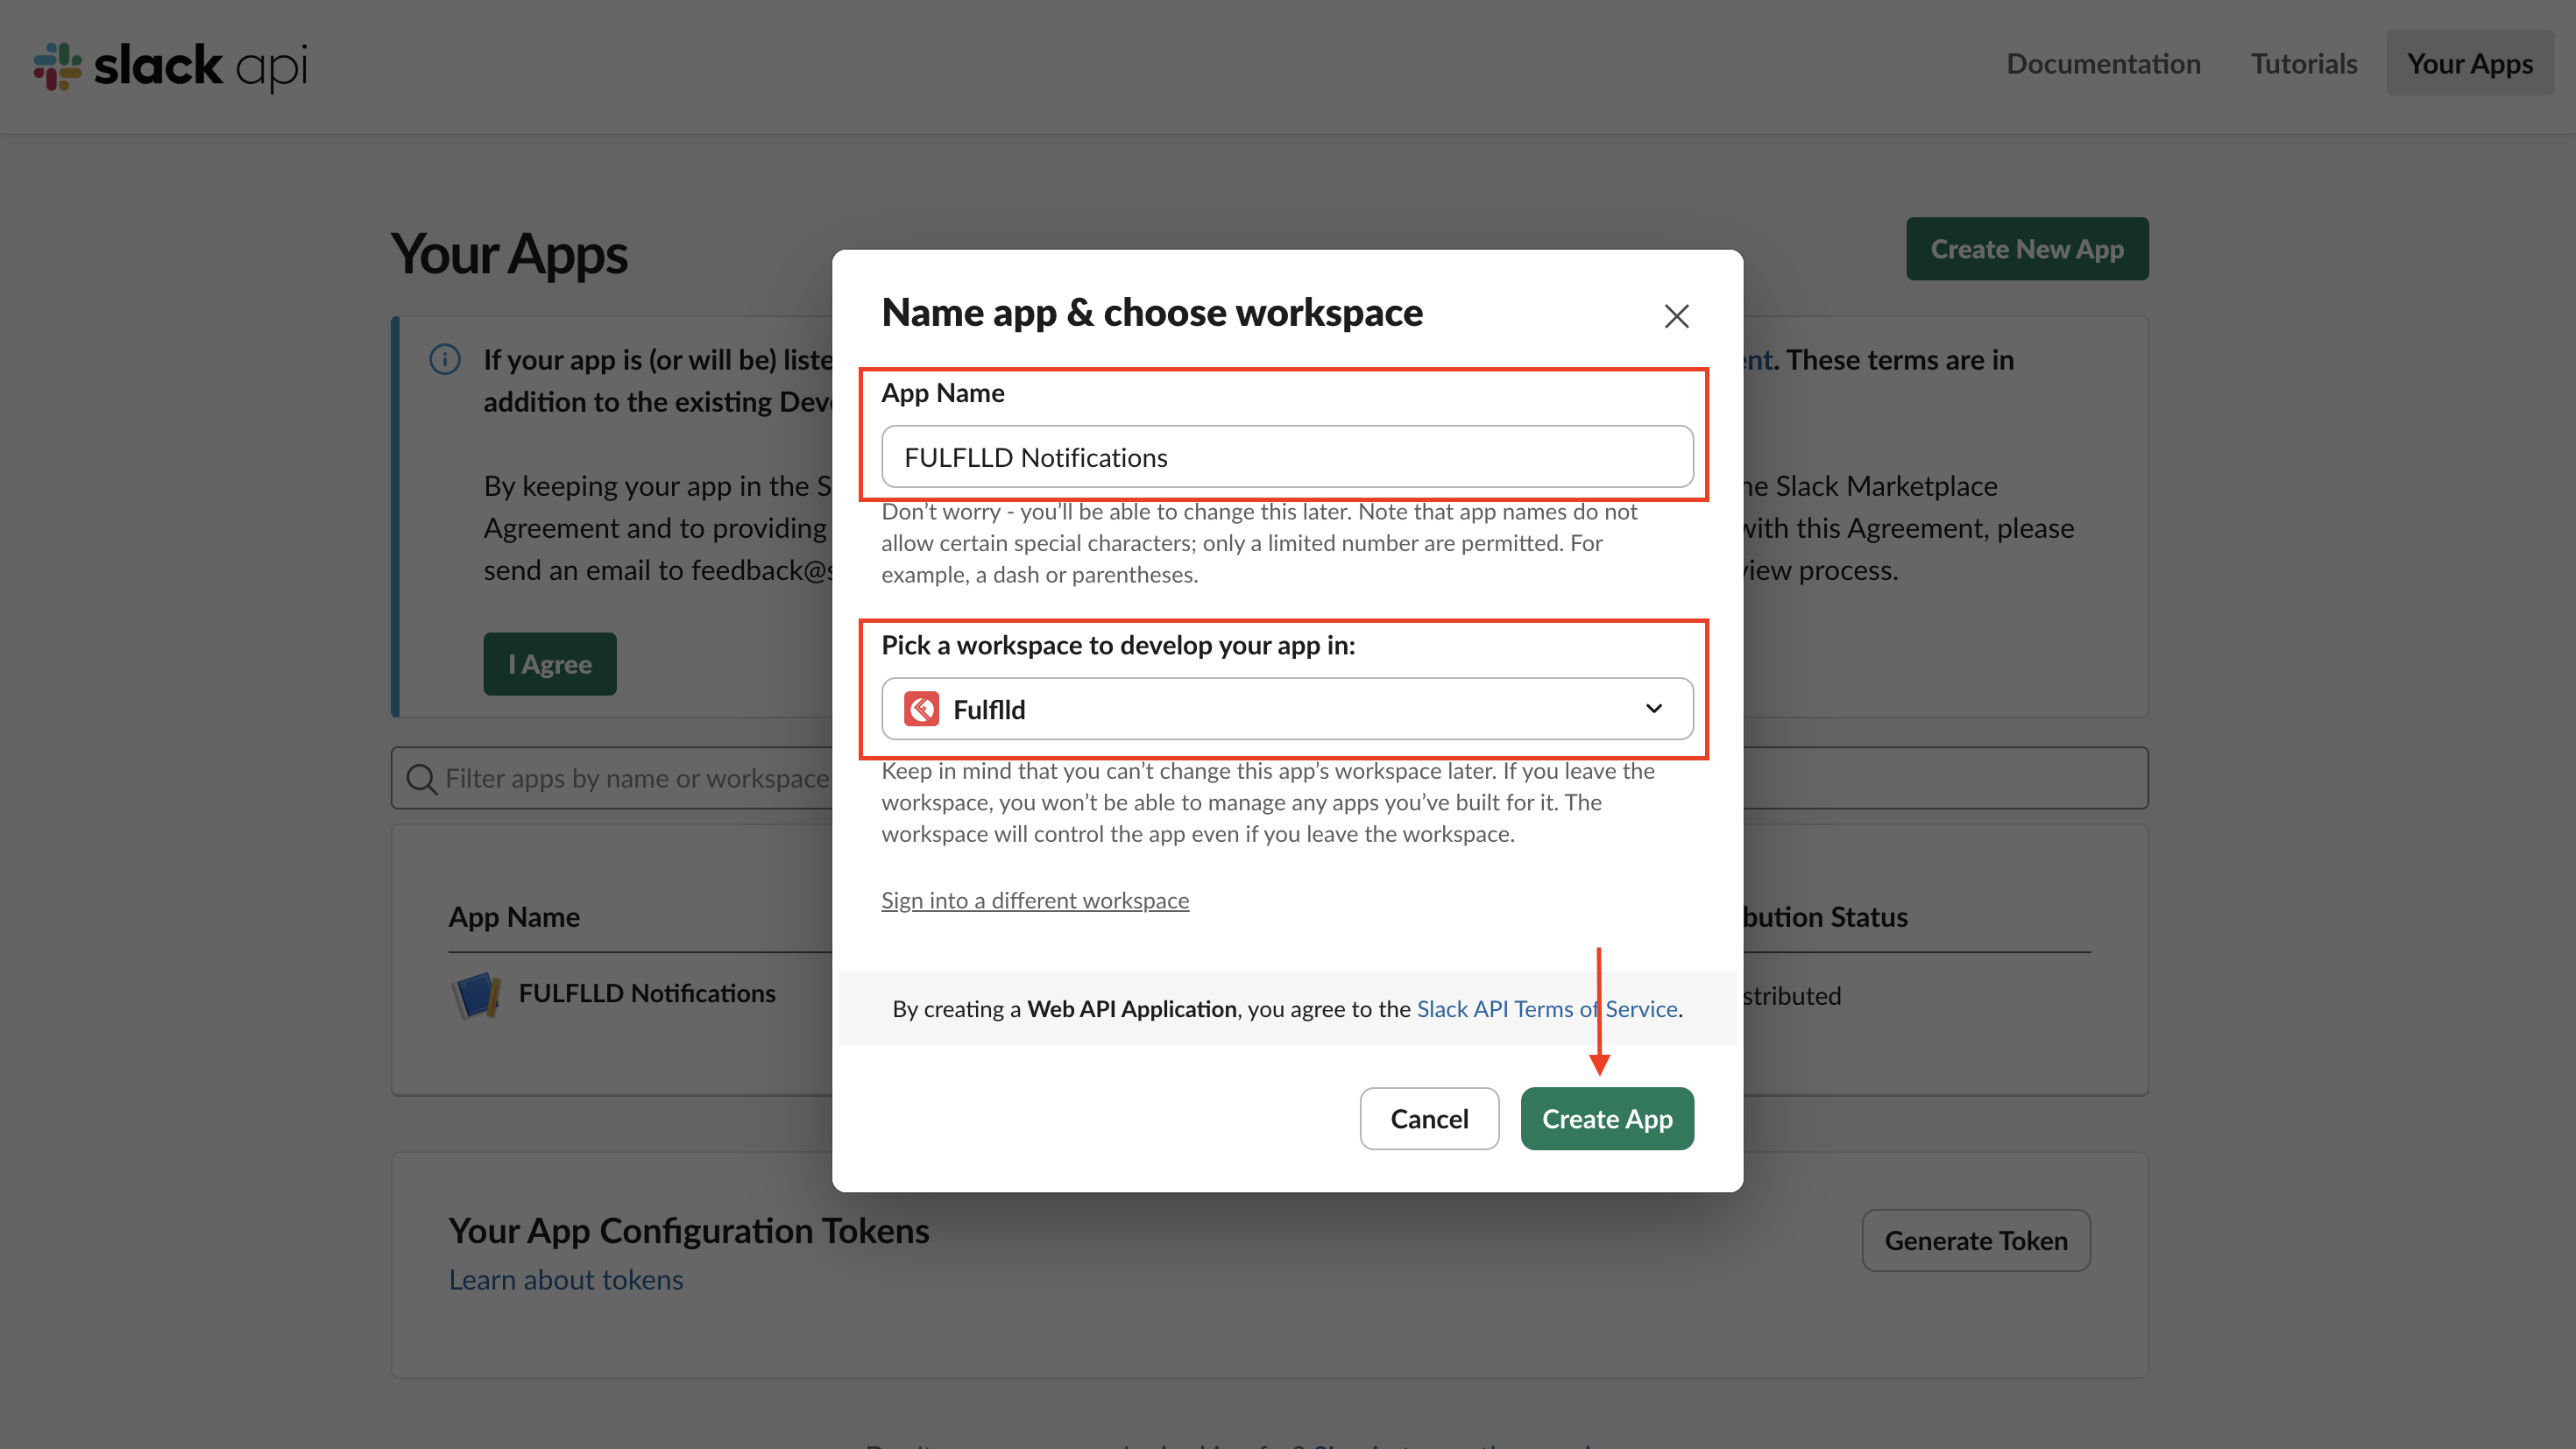The height and width of the screenshot is (1449, 2576).
Task: Go to Documentation in top navigation
Action: click(x=2103, y=64)
